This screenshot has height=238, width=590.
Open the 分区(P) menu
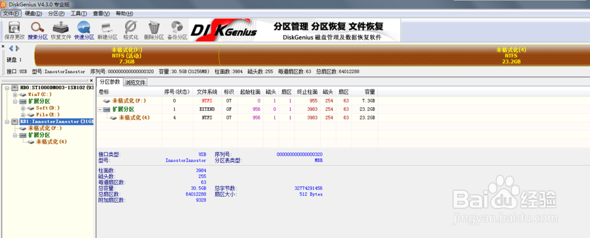(x=56, y=14)
